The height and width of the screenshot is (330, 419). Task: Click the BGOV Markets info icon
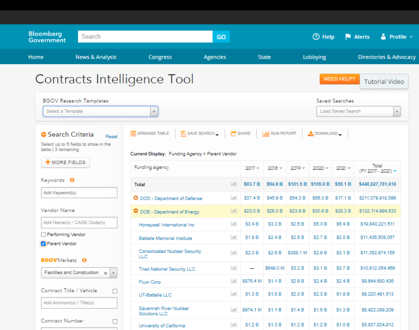tap(85, 260)
